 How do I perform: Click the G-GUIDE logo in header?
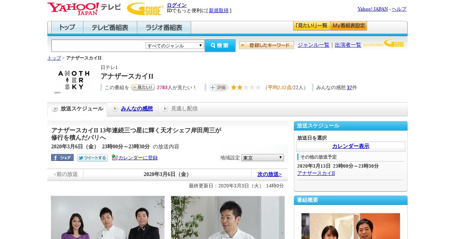click(145, 9)
